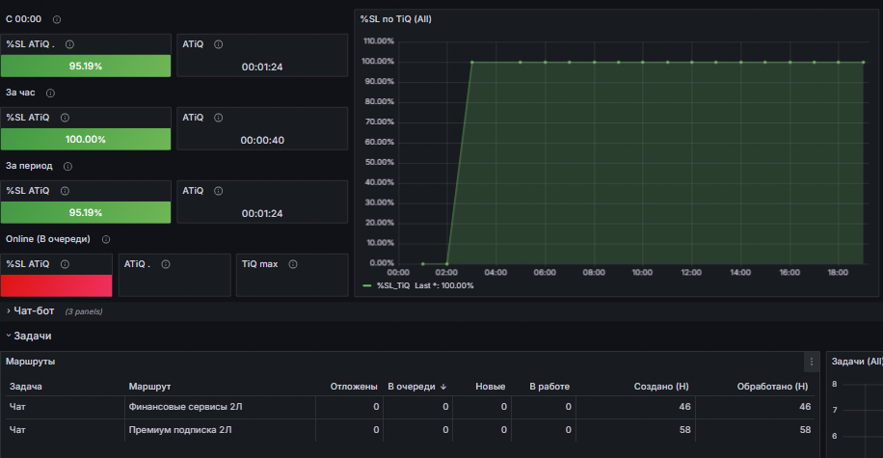The height and width of the screenshot is (458, 883).
Task: Click info icon of the red %SL ATiQ panel
Action: (x=66, y=264)
